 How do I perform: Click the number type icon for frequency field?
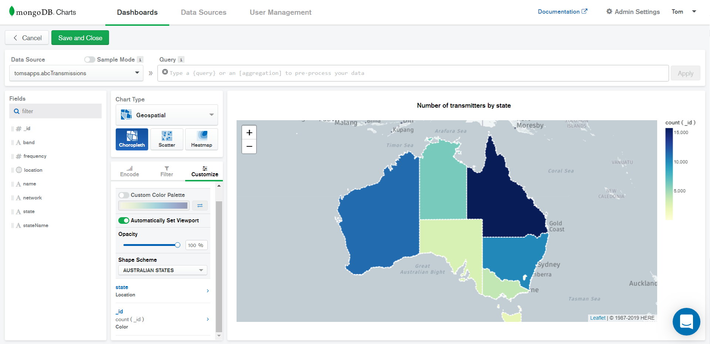pos(18,156)
